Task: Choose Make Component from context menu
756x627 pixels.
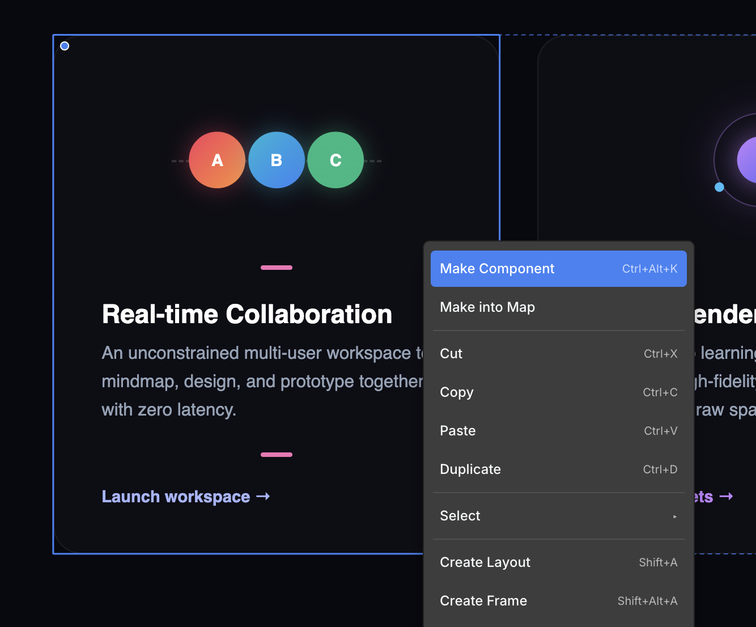Action: pos(558,269)
